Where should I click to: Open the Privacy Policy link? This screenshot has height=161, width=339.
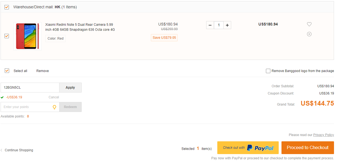click(323, 135)
